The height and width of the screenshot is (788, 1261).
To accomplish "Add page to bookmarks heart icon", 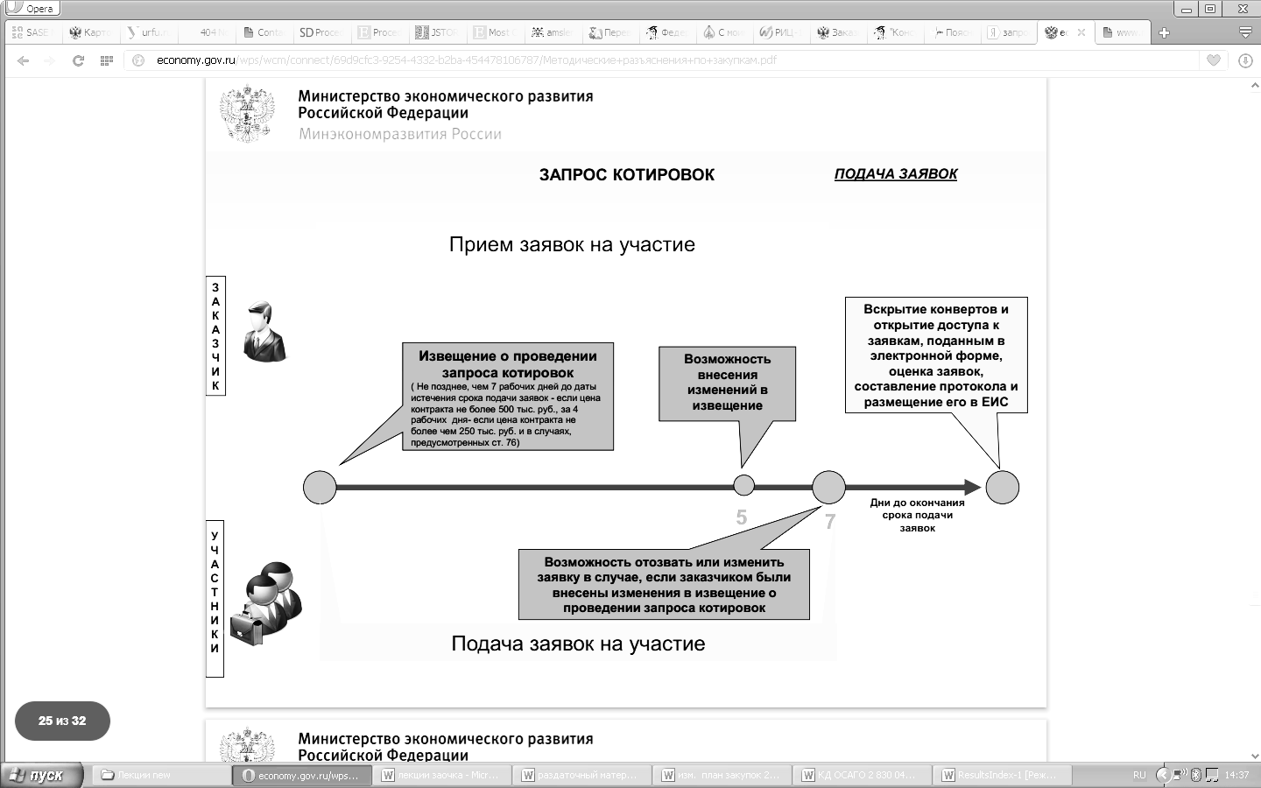I will 1214,60.
